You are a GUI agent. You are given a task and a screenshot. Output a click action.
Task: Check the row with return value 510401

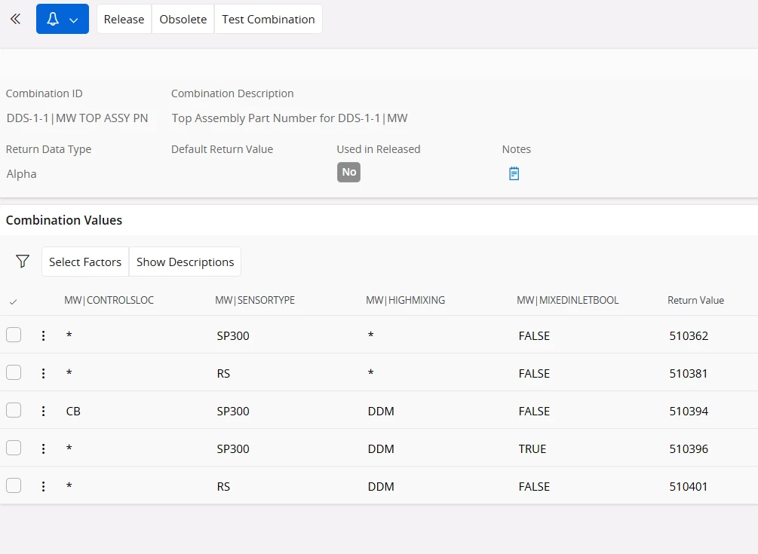tap(14, 486)
